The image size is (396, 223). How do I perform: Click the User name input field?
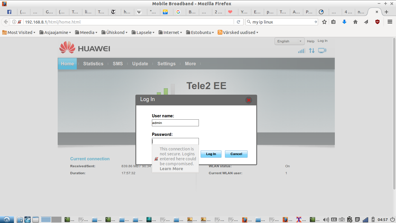pos(175,123)
